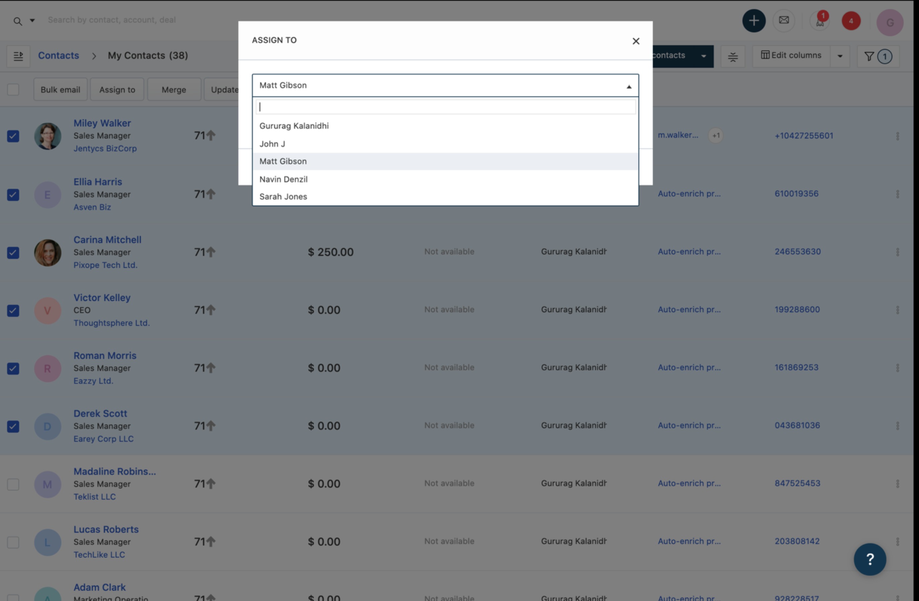The image size is (919, 601).
Task: Expand the Edit columns dropdown arrow
Action: [839, 56]
